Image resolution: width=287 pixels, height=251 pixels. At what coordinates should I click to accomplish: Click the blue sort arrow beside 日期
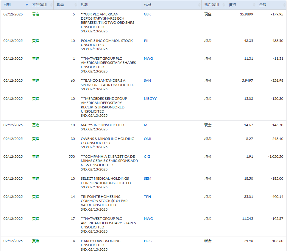coord(27,5)
